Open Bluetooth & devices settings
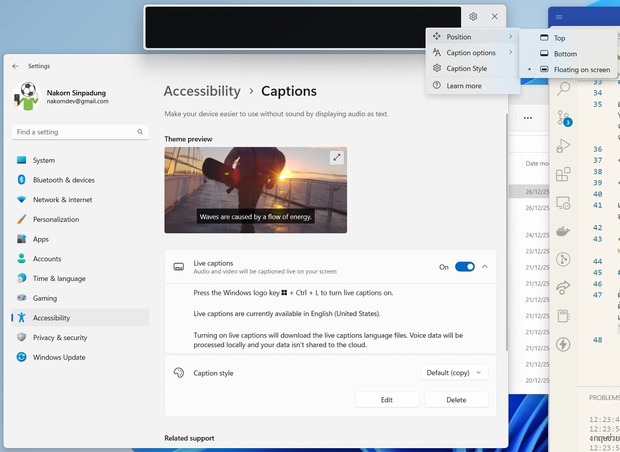This screenshot has height=452, width=620. click(80, 180)
